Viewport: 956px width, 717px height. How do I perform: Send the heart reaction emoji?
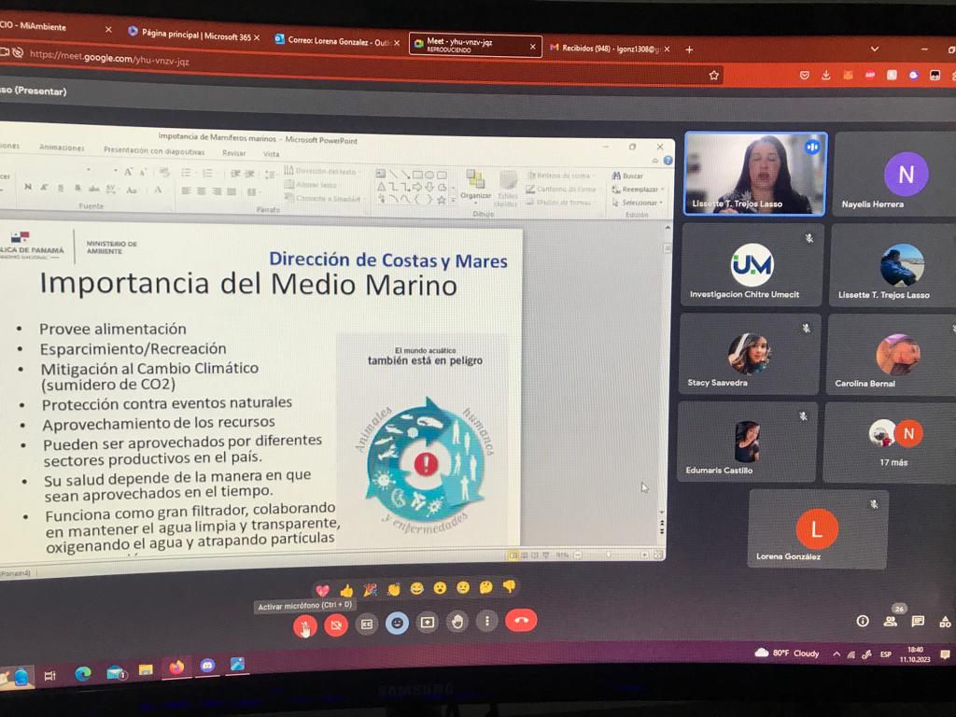coord(323,591)
